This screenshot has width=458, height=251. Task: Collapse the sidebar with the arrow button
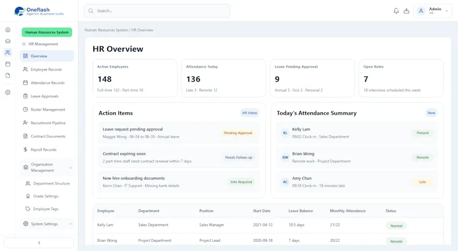[x=39, y=243]
